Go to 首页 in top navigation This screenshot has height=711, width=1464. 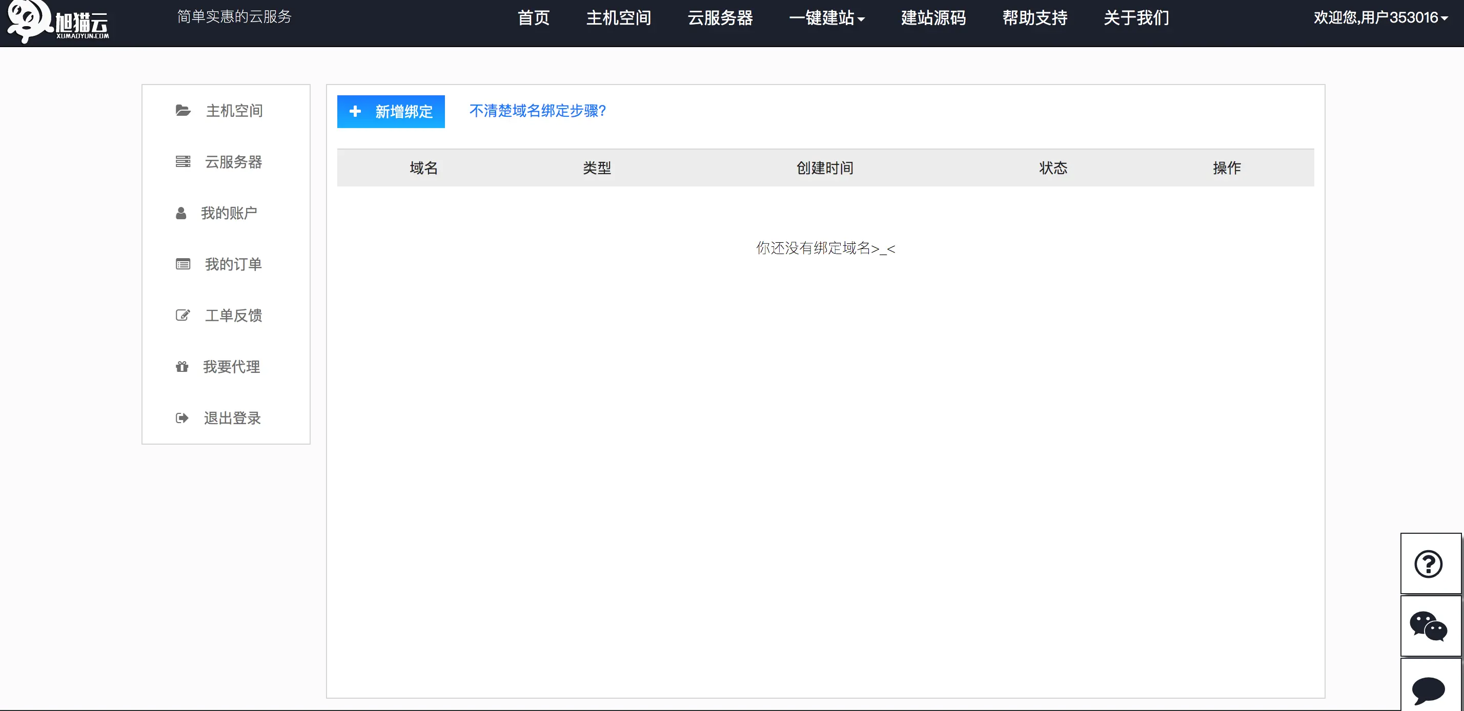tap(533, 18)
